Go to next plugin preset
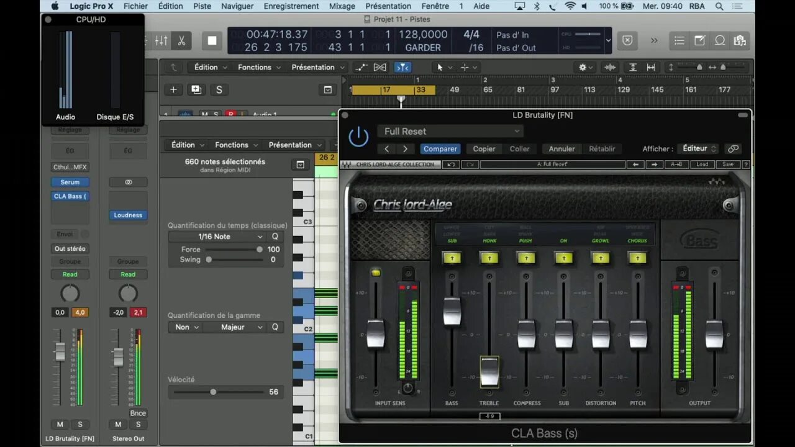This screenshot has width=795, height=447. click(x=405, y=149)
